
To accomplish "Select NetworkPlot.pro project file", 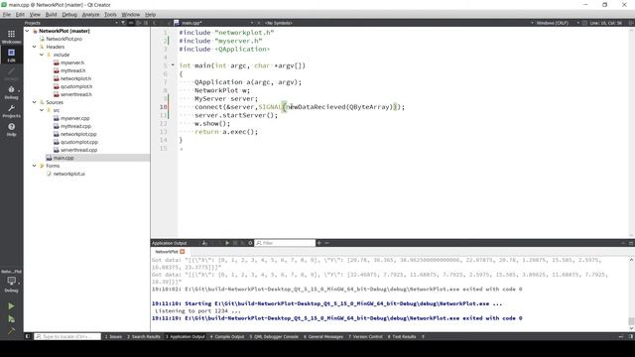I will point(63,39).
